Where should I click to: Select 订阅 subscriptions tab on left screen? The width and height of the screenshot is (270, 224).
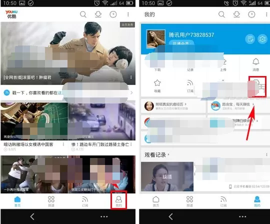tap(85, 201)
